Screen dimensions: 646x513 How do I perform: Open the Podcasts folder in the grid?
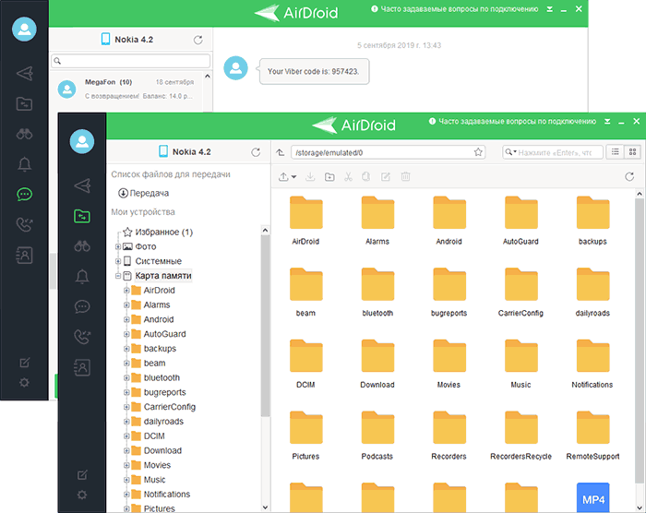[377, 435]
